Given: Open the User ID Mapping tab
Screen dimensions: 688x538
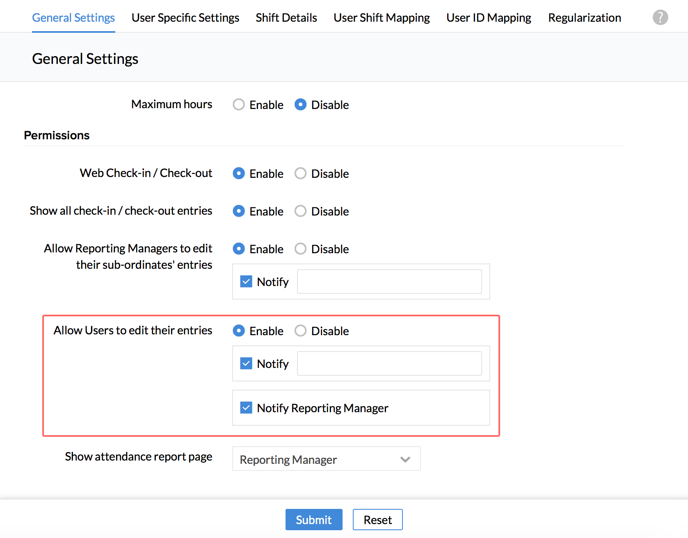Looking at the screenshot, I should (x=488, y=18).
